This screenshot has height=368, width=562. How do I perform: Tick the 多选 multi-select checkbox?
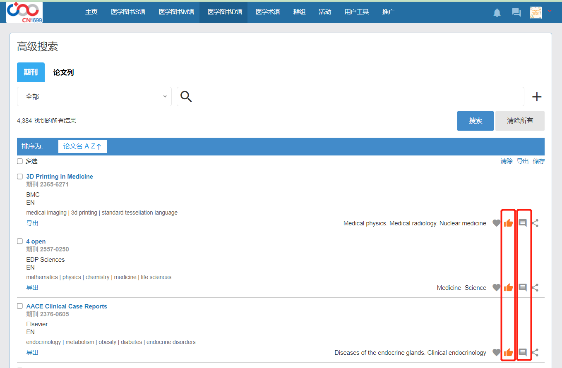pos(20,161)
